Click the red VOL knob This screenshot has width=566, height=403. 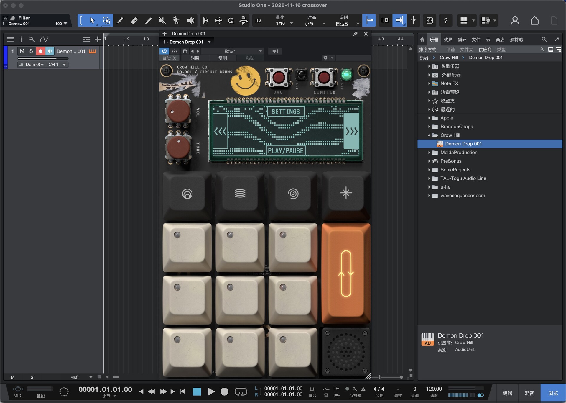point(178,112)
